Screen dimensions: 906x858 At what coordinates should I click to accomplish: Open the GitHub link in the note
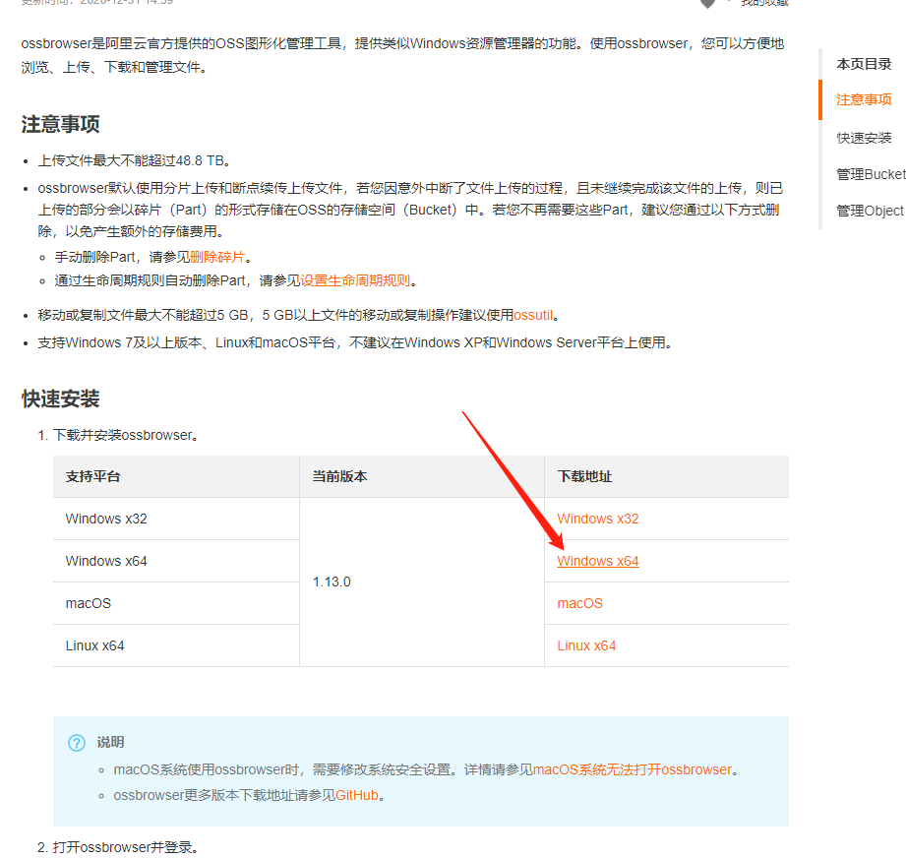tap(356, 795)
